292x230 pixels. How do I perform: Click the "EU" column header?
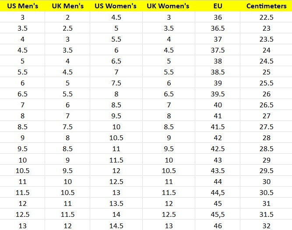218,6
